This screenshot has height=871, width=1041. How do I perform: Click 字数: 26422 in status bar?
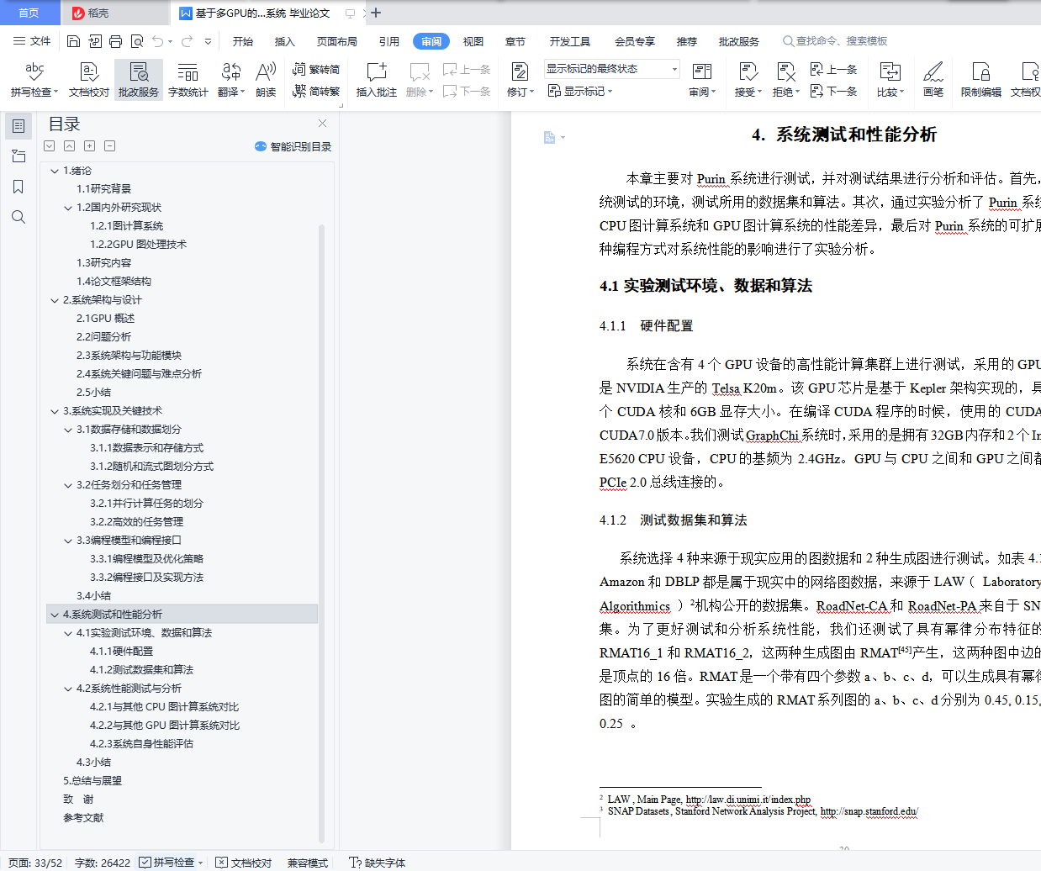(103, 863)
